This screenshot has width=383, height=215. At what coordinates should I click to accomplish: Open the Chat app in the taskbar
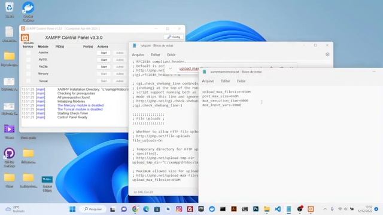124,209
